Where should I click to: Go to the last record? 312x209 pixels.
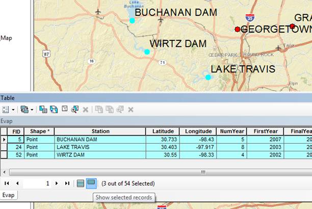[x=67, y=183]
